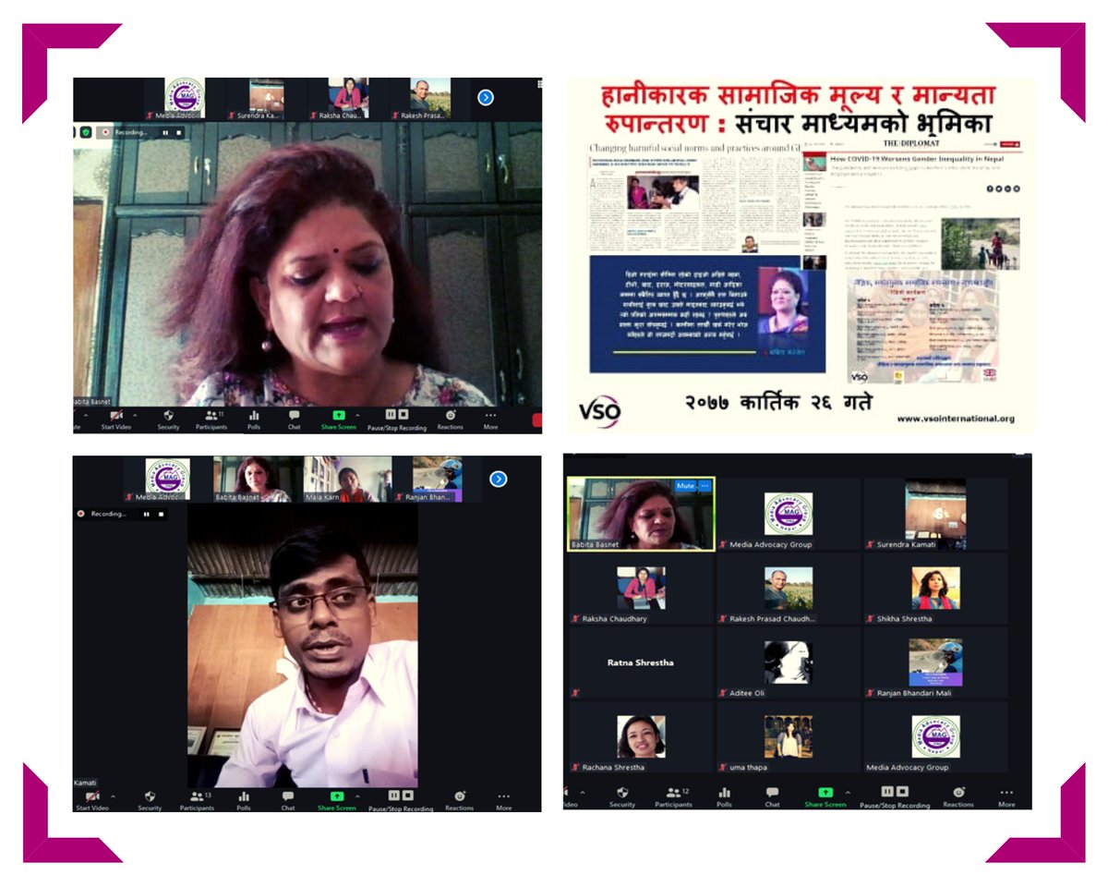Open the www.vsointernational.org link on the slide
1108x887 pixels.
tap(955, 419)
